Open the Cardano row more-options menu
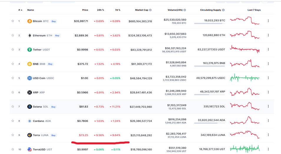This screenshot has width=281, height=154. click(x=268, y=121)
